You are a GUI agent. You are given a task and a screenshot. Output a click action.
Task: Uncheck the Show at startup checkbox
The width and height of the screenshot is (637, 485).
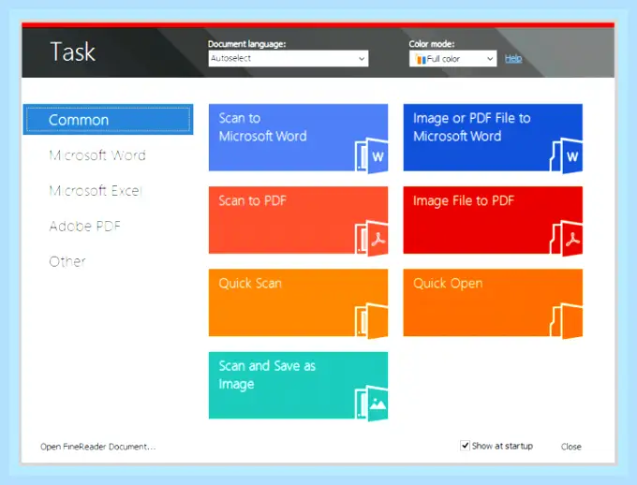pos(465,446)
